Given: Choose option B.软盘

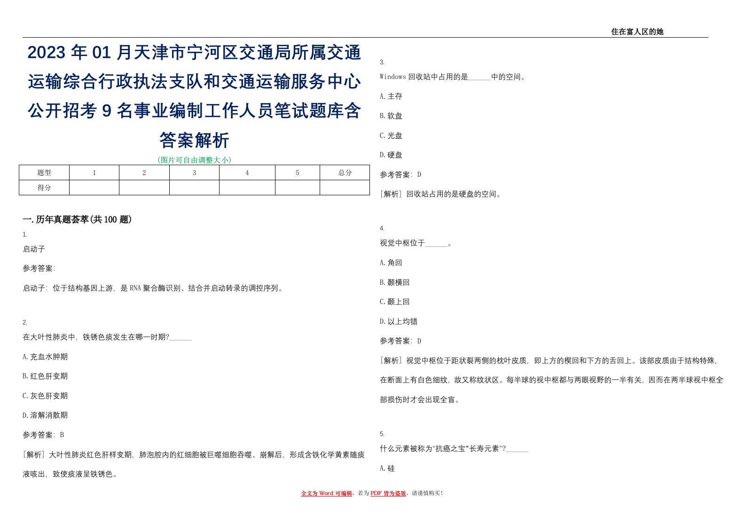Looking at the screenshot, I should point(391,116).
